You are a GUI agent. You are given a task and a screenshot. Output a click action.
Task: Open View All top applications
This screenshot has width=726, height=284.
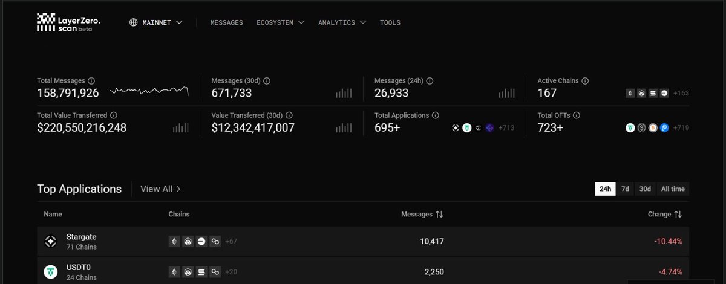tap(160, 189)
